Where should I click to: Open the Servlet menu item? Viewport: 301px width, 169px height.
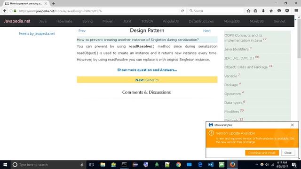(x=279, y=21)
